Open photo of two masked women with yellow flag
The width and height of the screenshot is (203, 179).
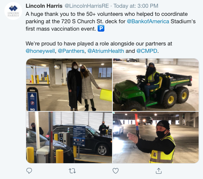click(x=69, y=85)
